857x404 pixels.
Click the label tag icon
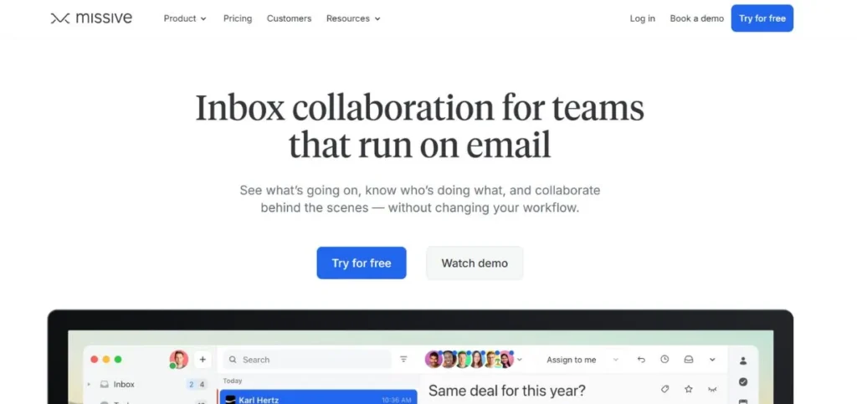(x=665, y=389)
